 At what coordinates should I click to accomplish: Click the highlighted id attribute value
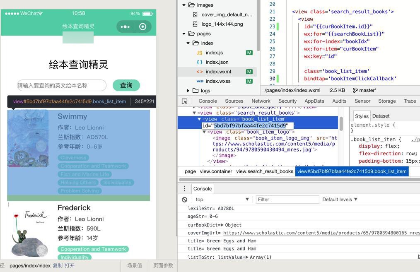pyautogui.click(x=250, y=125)
